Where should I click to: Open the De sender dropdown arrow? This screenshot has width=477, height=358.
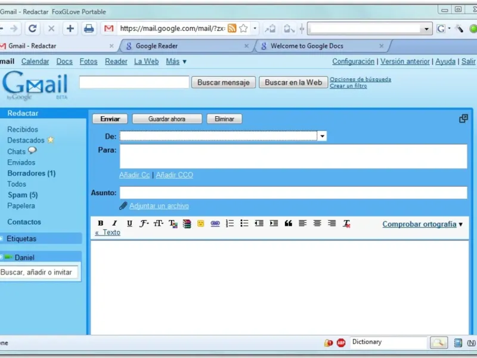pos(322,136)
